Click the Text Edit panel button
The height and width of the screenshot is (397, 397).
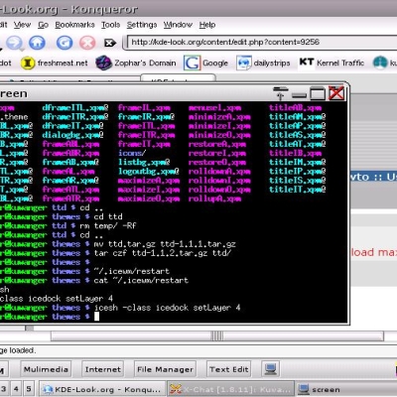(229, 369)
